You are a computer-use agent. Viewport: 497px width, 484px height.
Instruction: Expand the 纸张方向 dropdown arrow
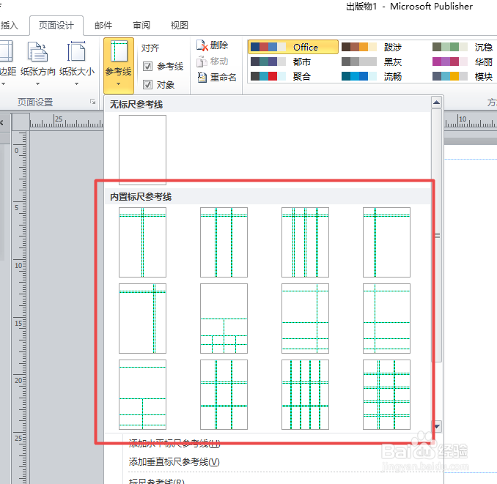(x=37, y=84)
